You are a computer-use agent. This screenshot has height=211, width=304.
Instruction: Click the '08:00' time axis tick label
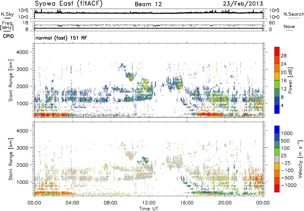(110, 203)
